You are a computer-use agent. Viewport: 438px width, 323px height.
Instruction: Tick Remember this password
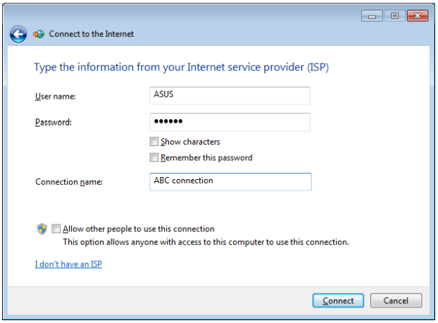tap(154, 157)
